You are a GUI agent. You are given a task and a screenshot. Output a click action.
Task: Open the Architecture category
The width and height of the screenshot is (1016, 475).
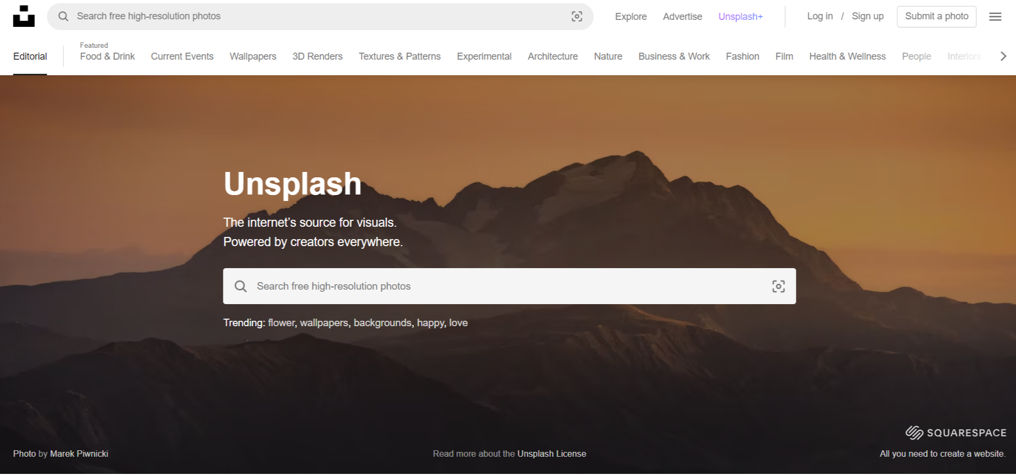553,56
